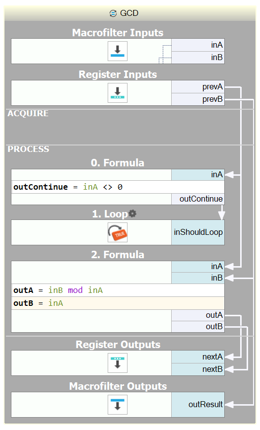Select the inShouldLoop input port
Screen dimensions: 260x430
(198, 232)
